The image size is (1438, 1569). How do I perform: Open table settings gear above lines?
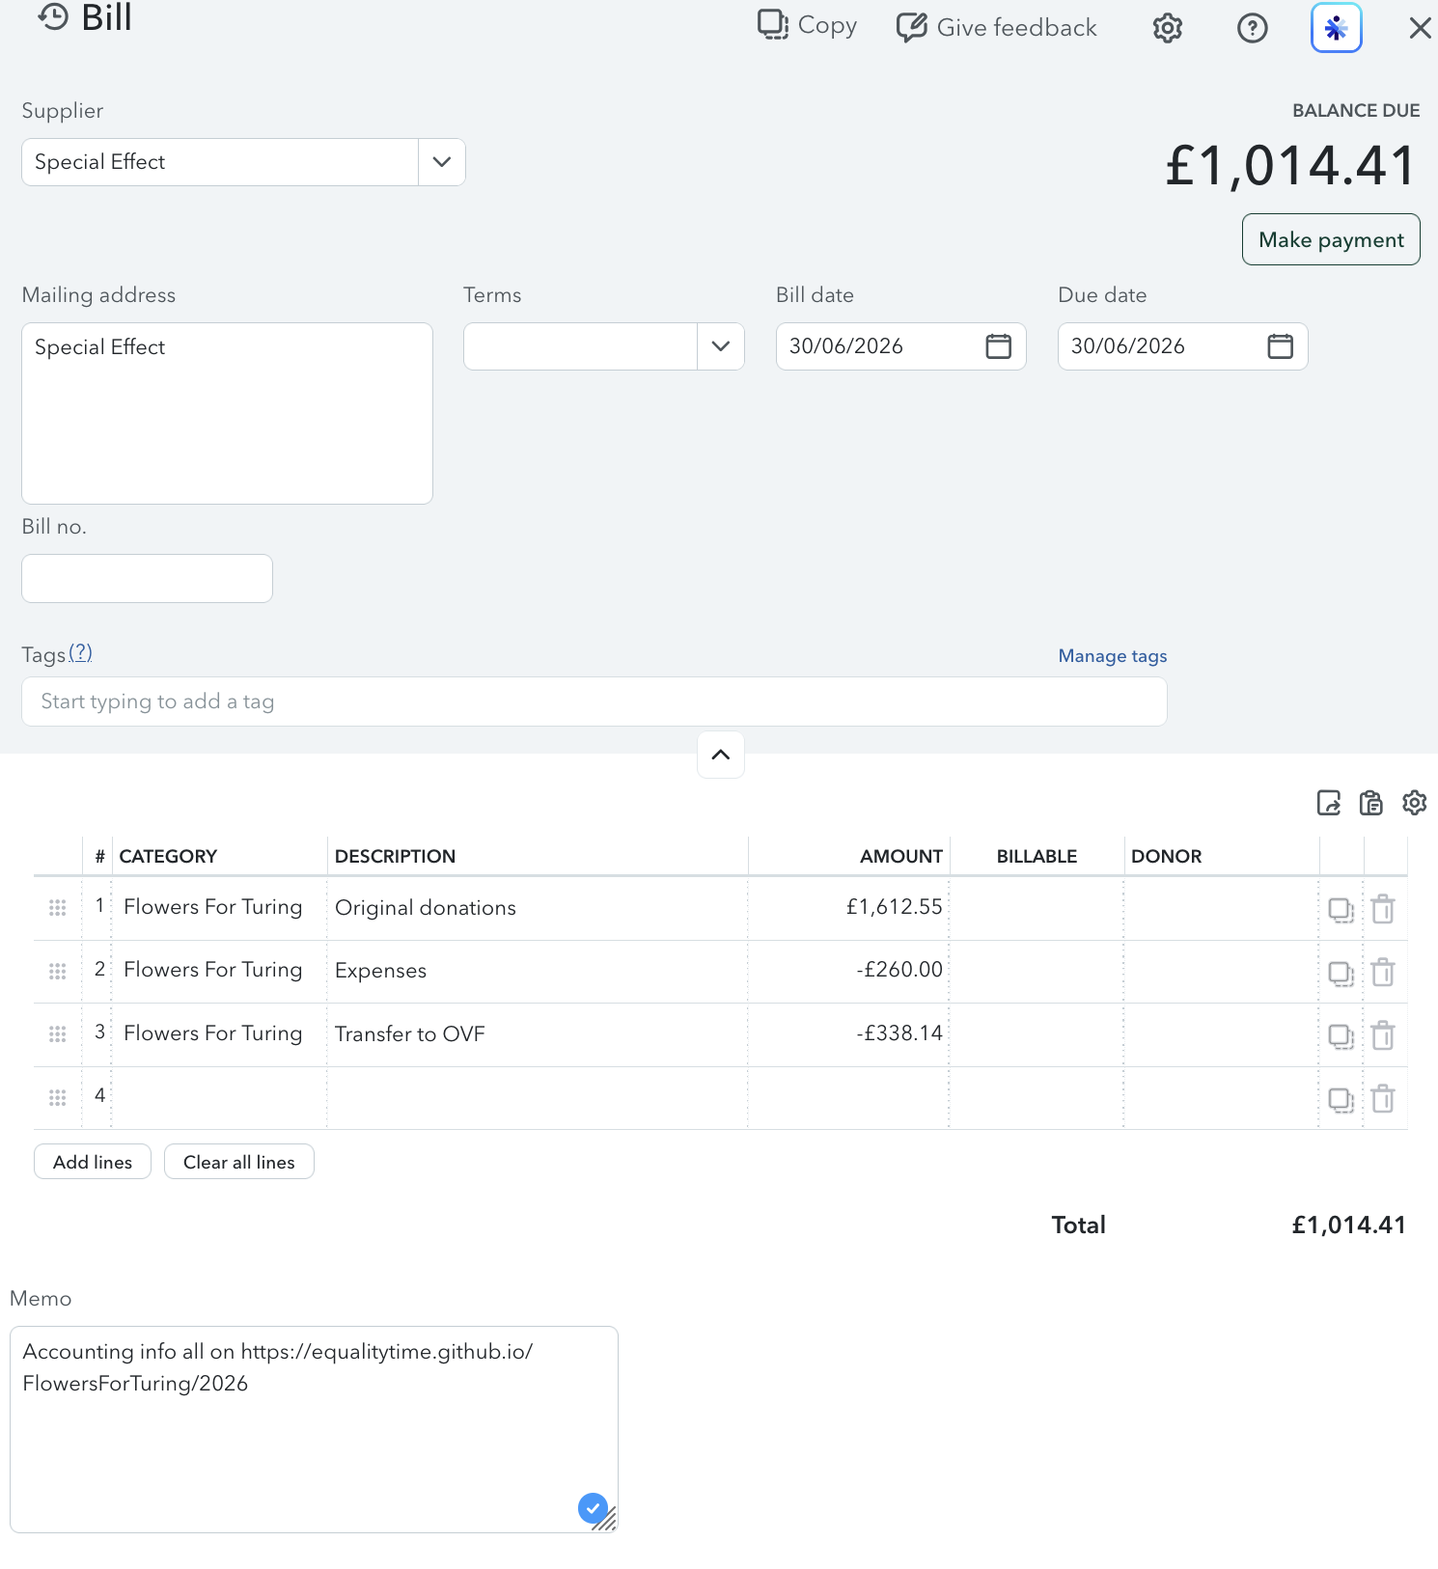tap(1415, 803)
